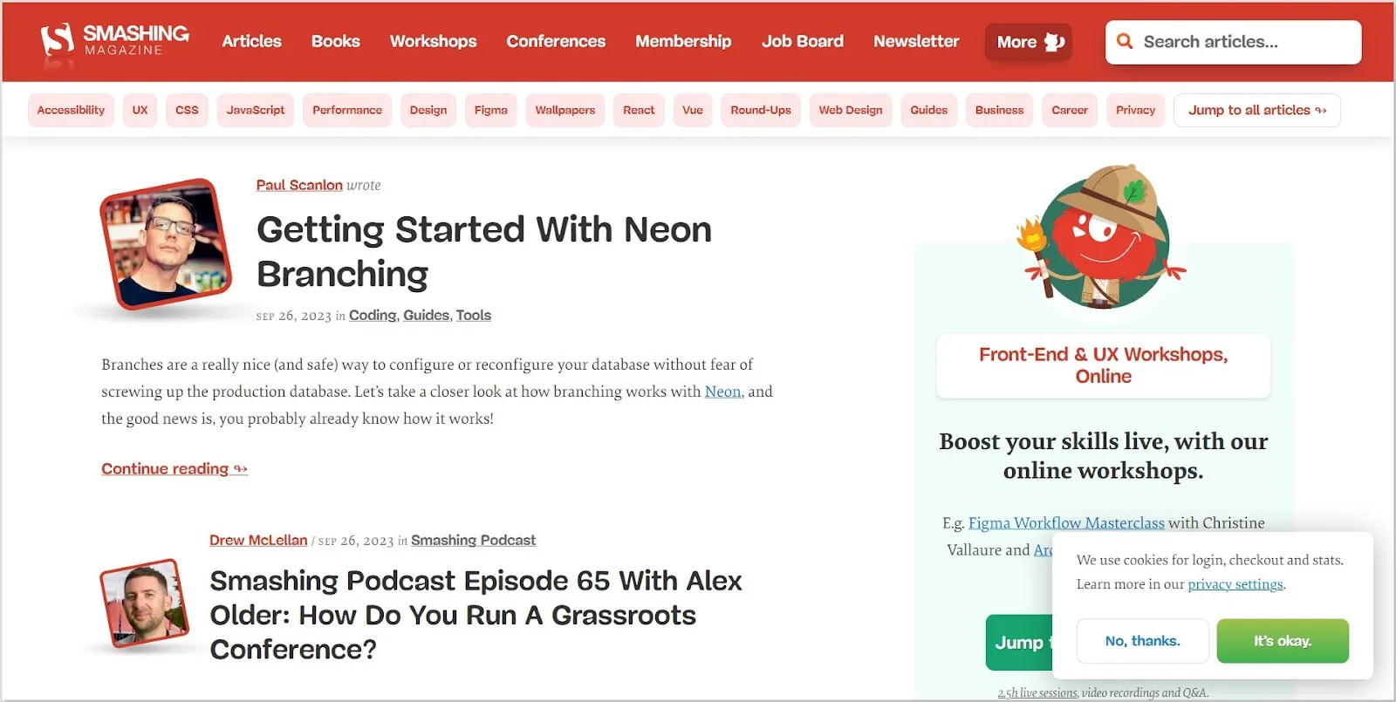Screen dimensions: 1396x702
Task: Go to the Workshops menu
Action: 433,41
